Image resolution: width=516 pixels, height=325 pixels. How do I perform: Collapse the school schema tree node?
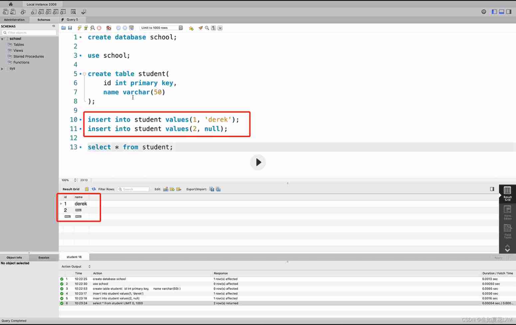2,39
